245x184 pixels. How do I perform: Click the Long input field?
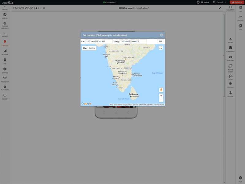tap(133, 41)
